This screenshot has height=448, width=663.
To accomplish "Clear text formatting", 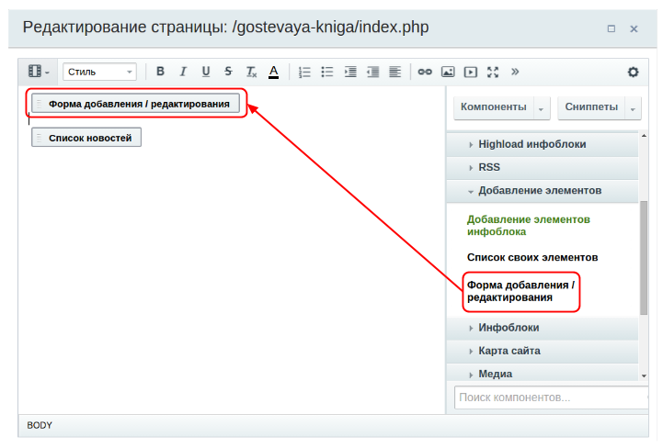I will coord(251,72).
